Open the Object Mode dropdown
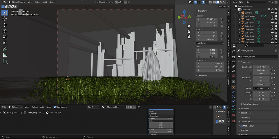Viewport: 279px width, 139px height. pyautogui.click(x=17, y=2)
